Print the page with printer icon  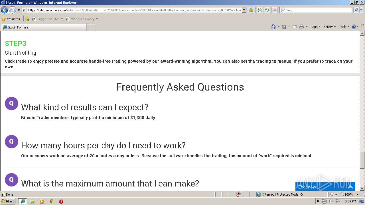click(x=301, y=27)
